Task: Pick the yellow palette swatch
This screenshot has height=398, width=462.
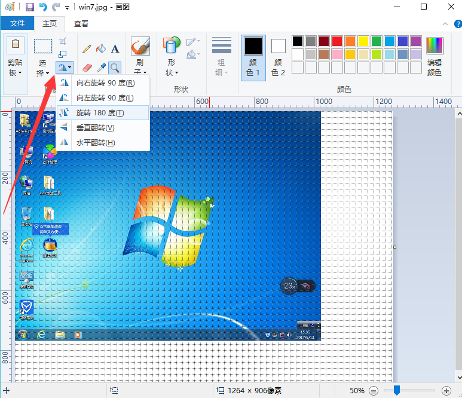Action: pos(363,41)
